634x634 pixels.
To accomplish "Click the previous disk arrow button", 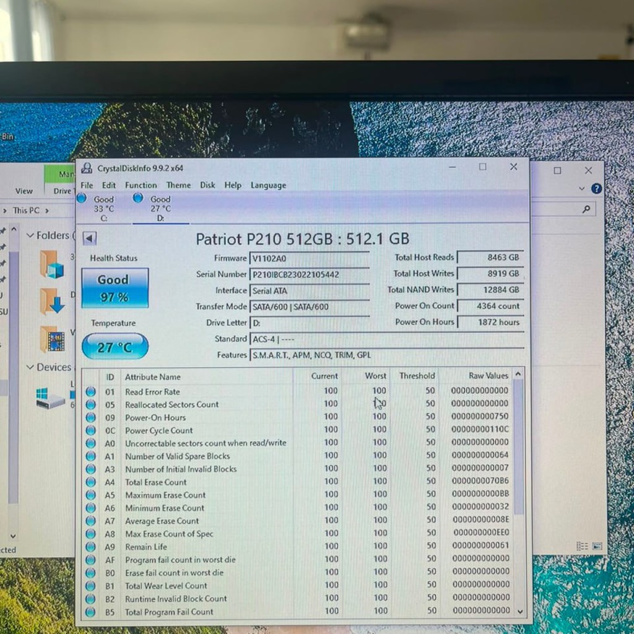I will 89,238.
